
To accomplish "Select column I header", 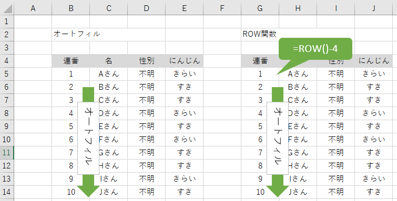I will [x=335, y=8].
